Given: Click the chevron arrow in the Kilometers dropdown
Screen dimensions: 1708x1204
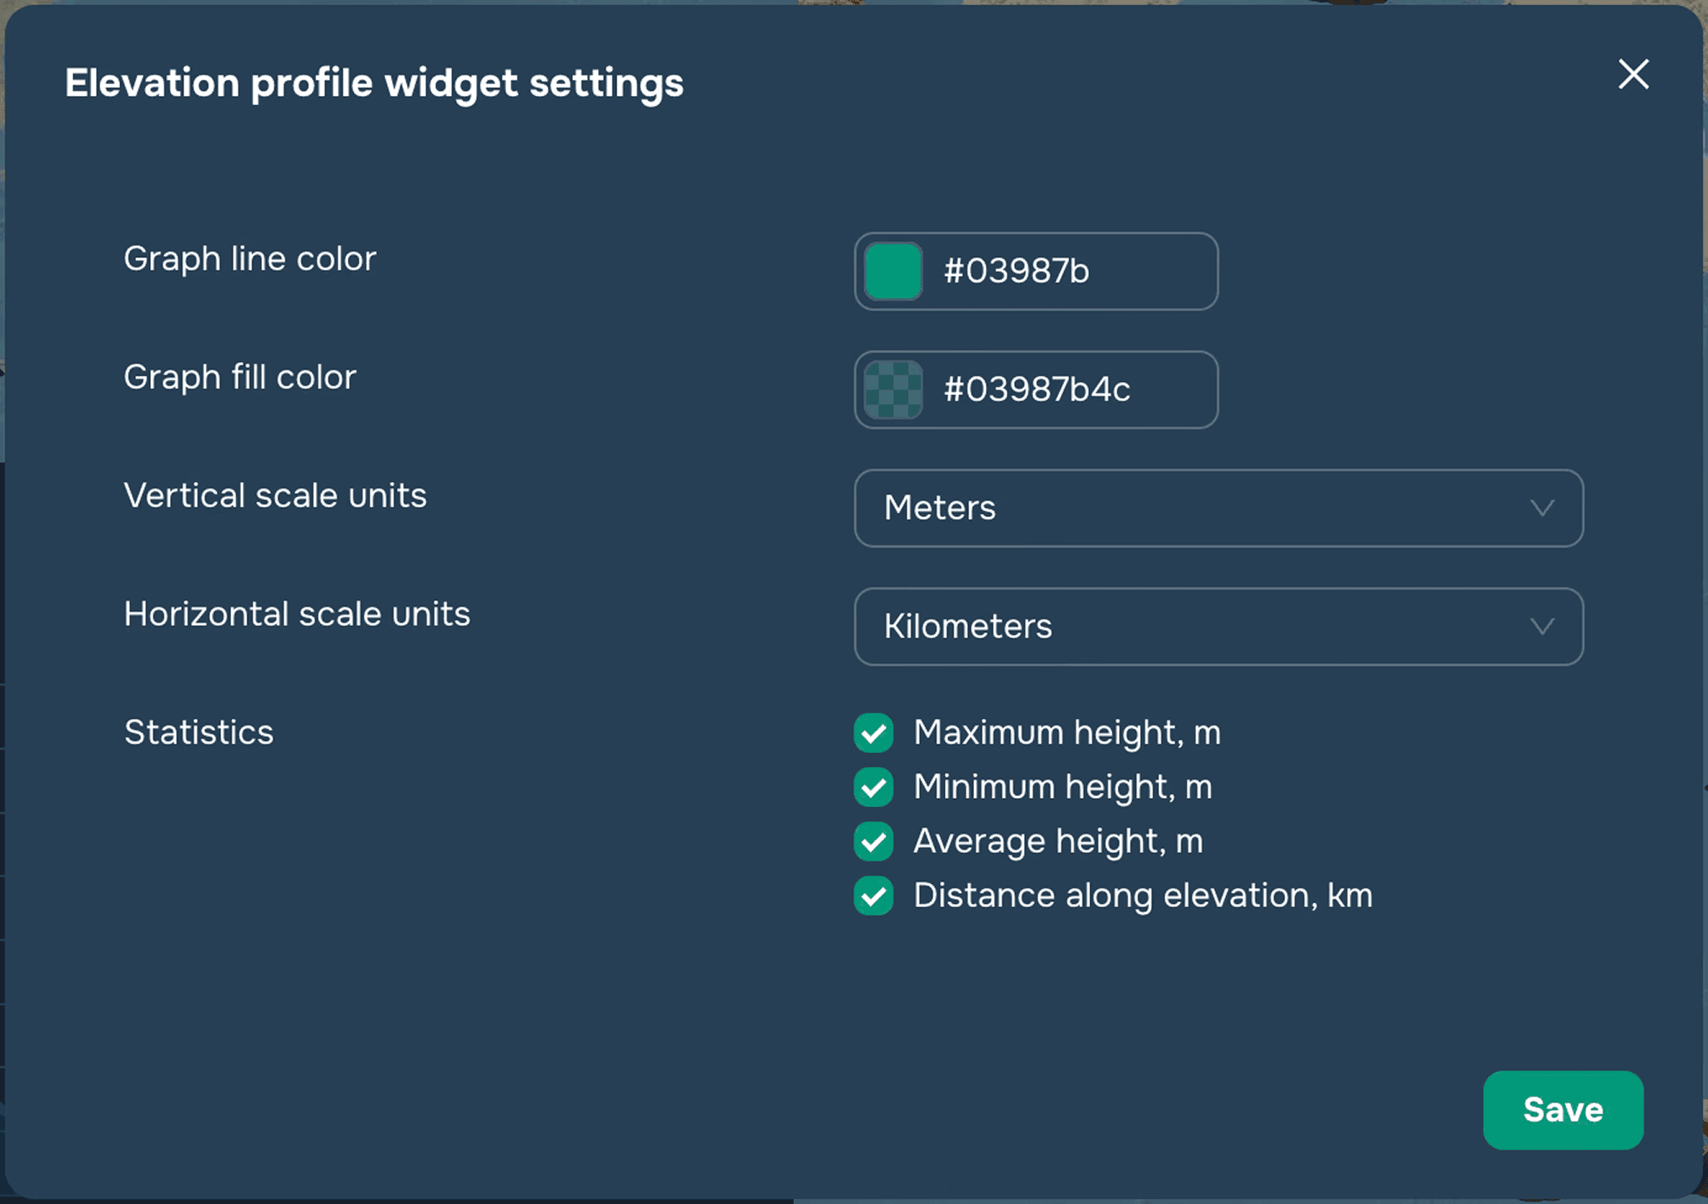Looking at the screenshot, I should click(1542, 627).
